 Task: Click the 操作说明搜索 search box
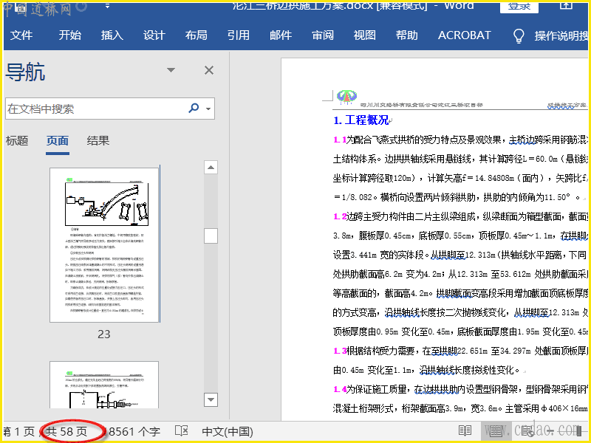pyautogui.click(x=561, y=35)
